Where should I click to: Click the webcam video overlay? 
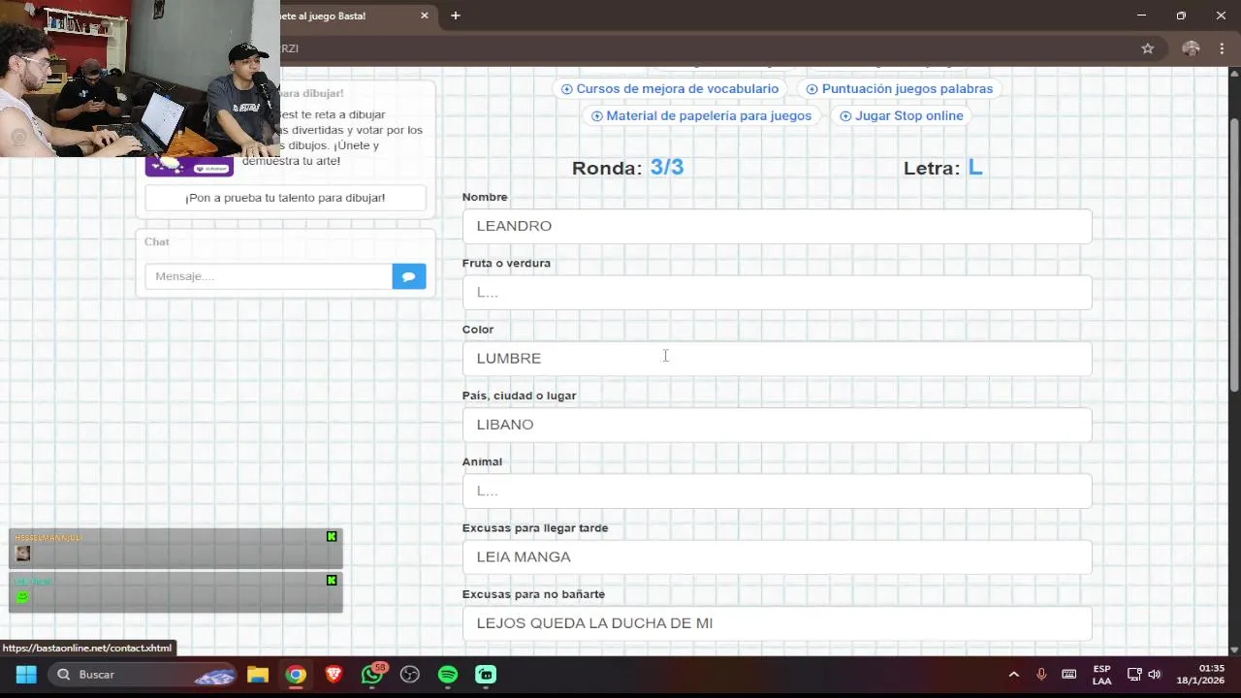pyautogui.click(x=140, y=78)
